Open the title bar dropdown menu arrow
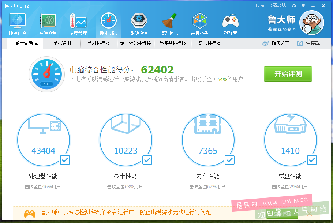 (303, 5)
